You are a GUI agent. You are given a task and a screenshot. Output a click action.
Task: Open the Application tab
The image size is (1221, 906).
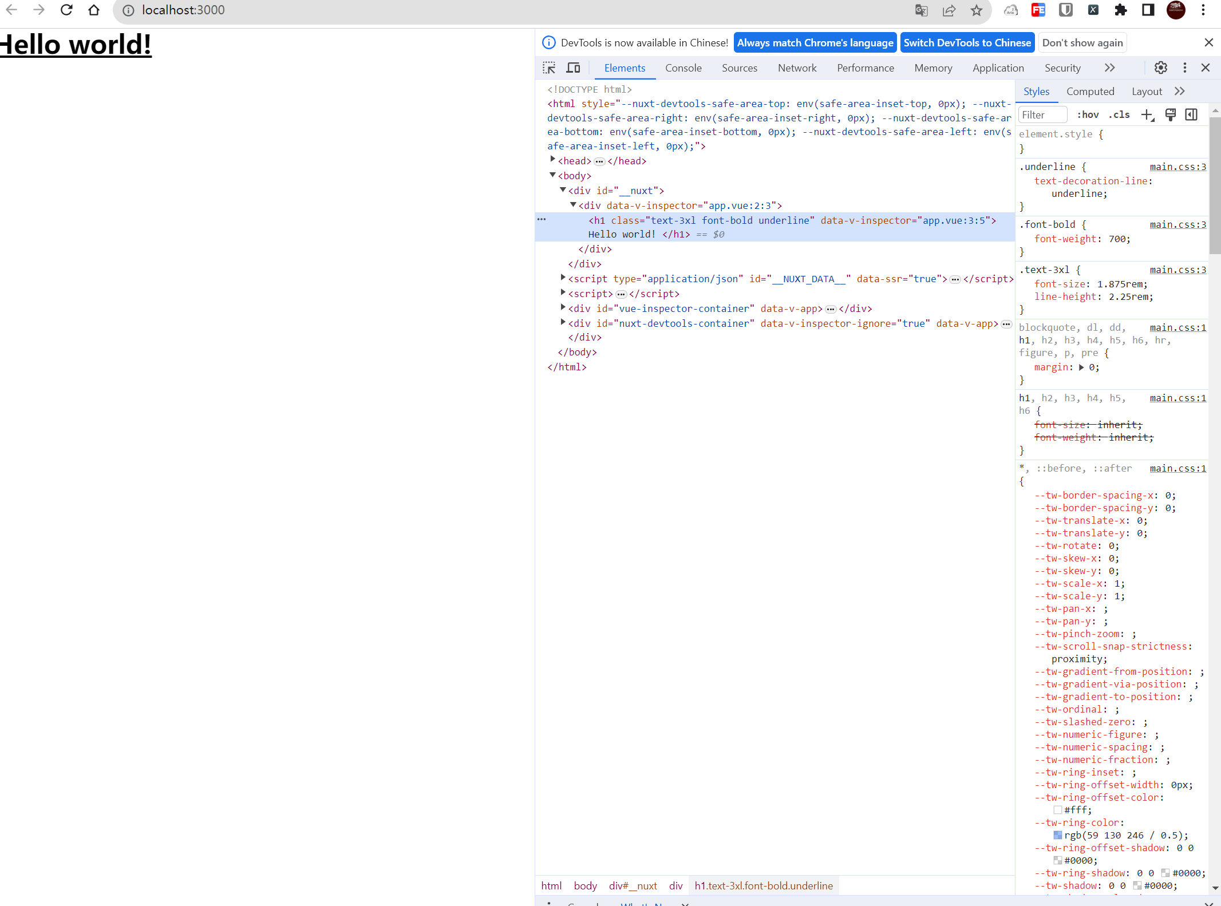[x=998, y=68]
